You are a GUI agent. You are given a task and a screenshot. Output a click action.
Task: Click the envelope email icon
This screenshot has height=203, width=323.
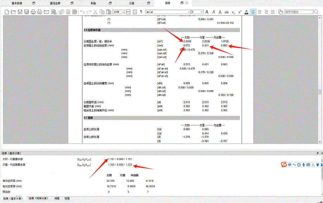[46, 12]
